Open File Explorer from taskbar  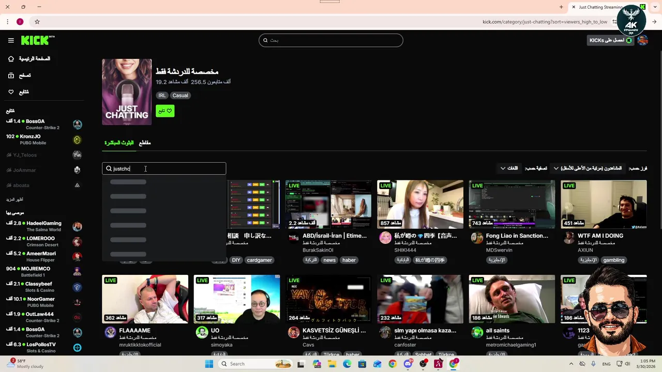coord(332,364)
